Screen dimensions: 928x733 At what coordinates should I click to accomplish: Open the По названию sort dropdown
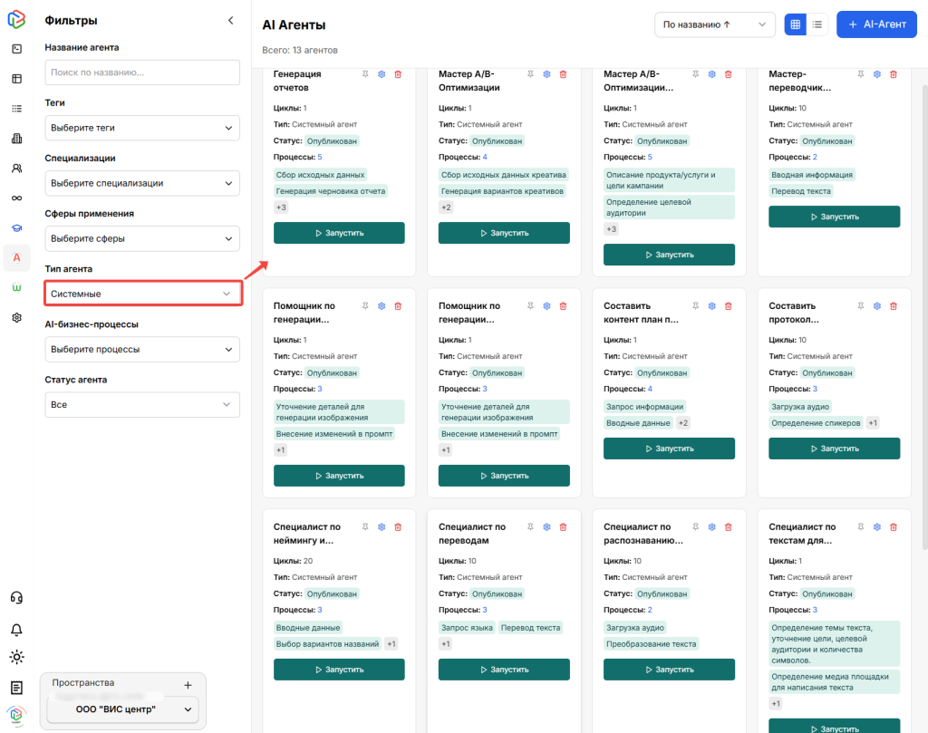[x=714, y=24]
